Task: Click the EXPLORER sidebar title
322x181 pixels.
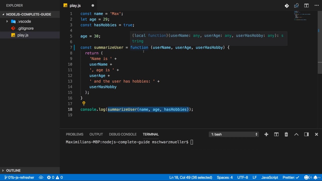Action: tap(14, 5)
